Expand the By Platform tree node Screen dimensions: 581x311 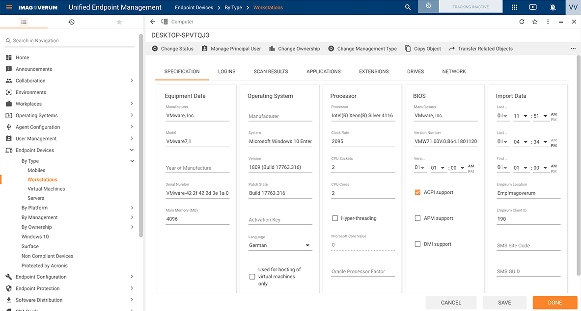[132, 208]
